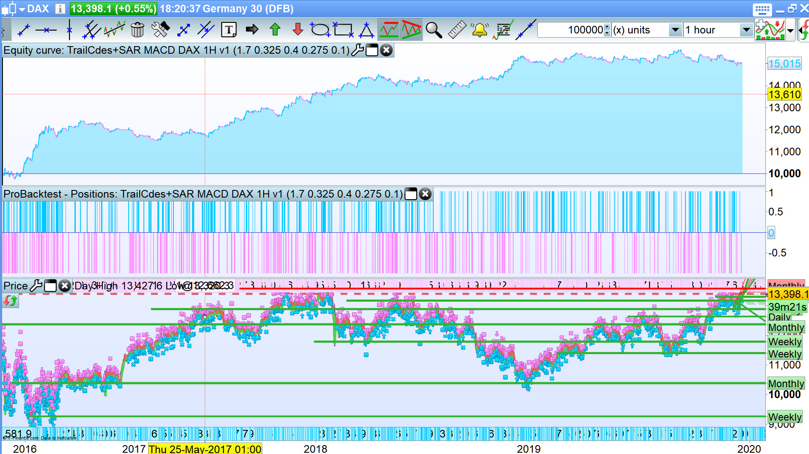The width and height of the screenshot is (809, 454).
Task: Open Equity curve panel wrench settings
Action: click(x=358, y=50)
